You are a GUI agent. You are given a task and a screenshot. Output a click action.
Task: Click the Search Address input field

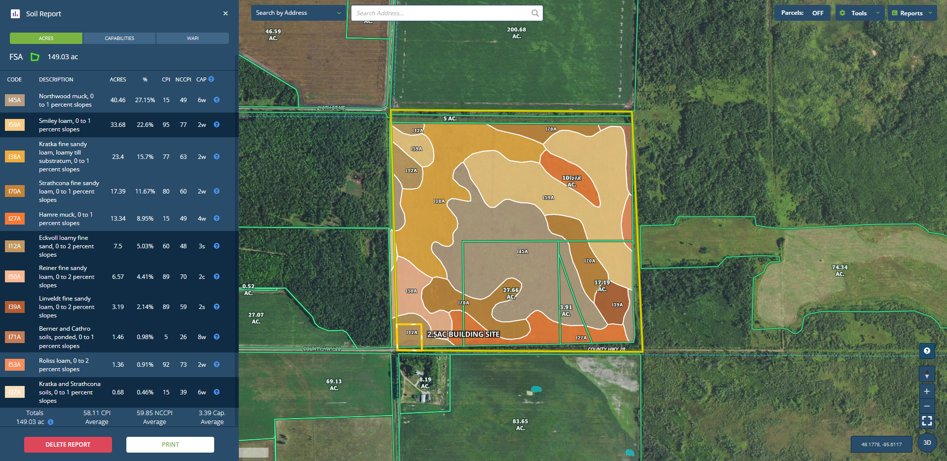tap(442, 13)
